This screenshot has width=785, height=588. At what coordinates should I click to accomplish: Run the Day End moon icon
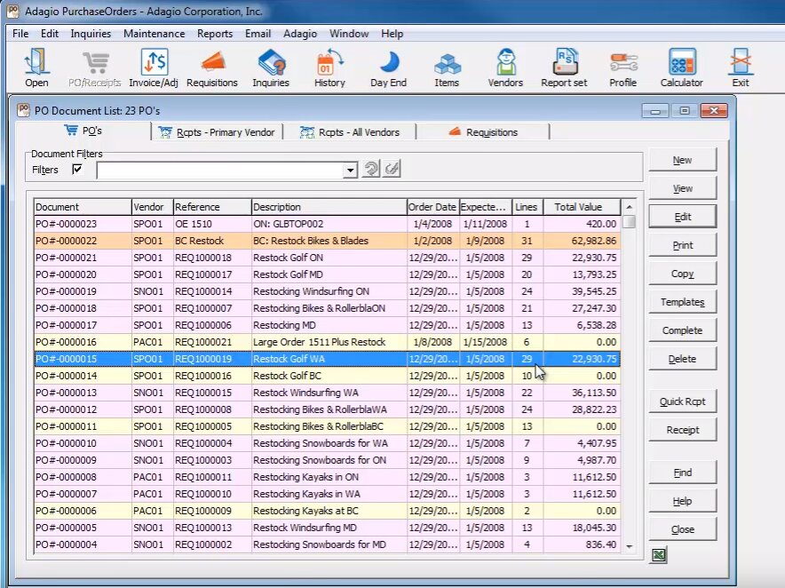pyautogui.click(x=388, y=68)
